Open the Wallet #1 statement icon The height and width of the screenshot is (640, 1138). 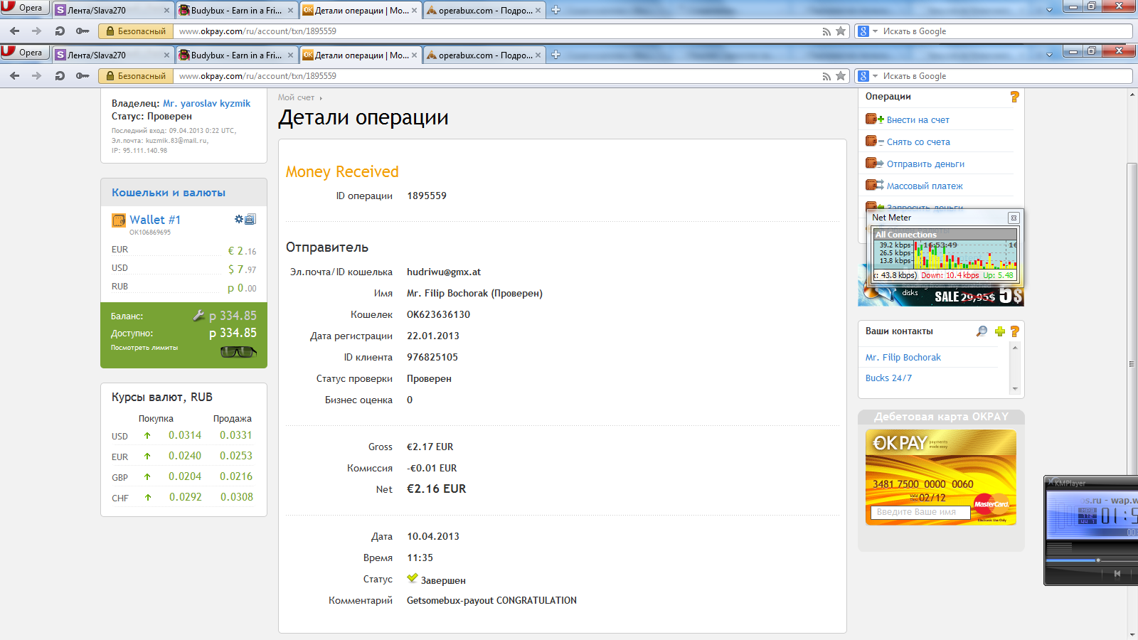tap(250, 219)
